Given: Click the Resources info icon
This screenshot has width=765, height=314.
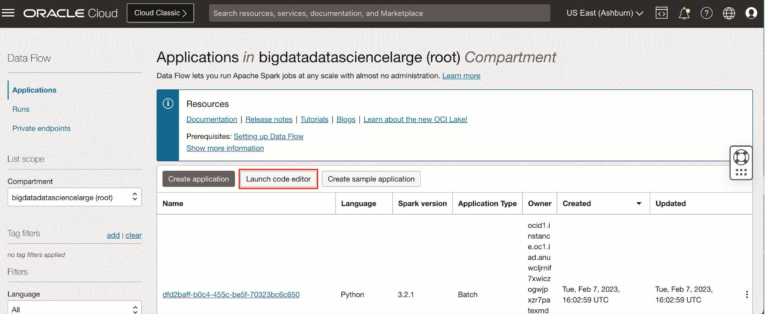Looking at the screenshot, I should point(168,104).
